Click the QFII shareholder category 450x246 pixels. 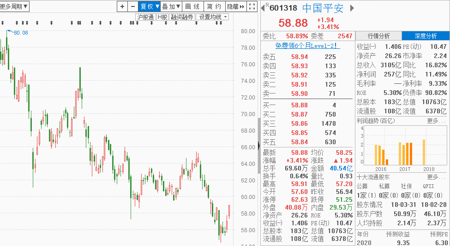pyautogui.click(x=428, y=186)
